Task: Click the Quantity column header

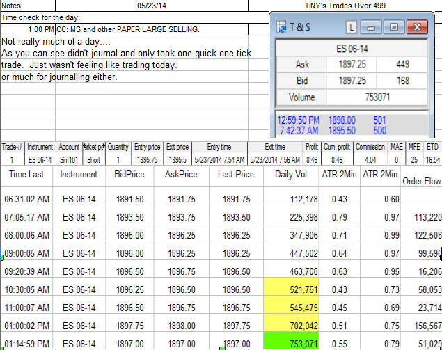Action: click(x=118, y=147)
